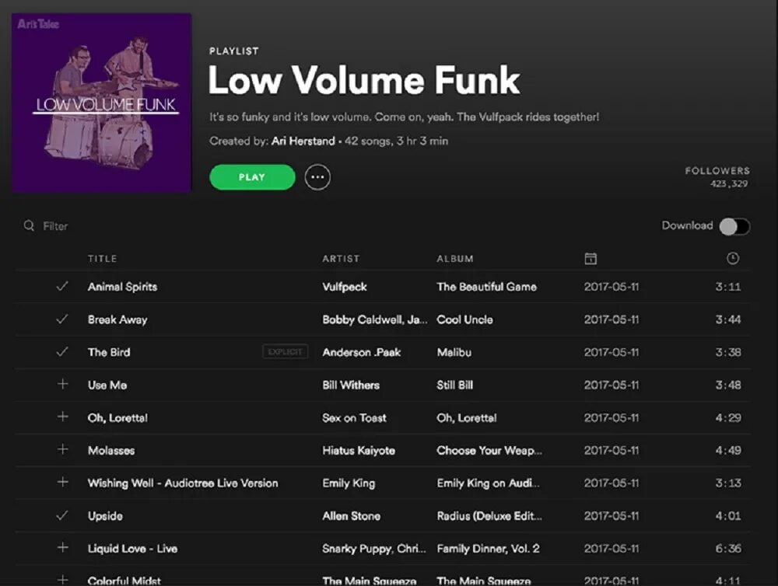
Task: Add Oh, Loretta! with its plus icon
Action: point(62,417)
